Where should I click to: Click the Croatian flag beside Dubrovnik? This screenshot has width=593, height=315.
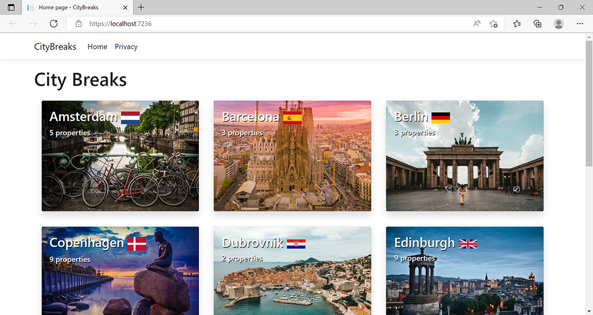click(296, 244)
